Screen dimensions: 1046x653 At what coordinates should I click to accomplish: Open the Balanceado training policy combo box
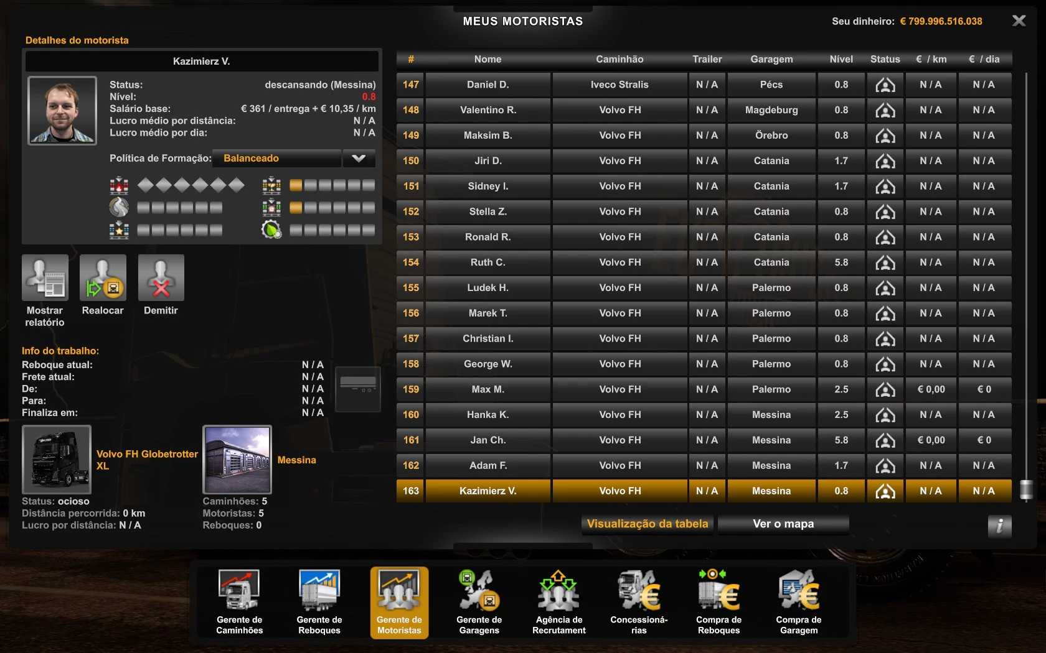(x=276, y=159)
